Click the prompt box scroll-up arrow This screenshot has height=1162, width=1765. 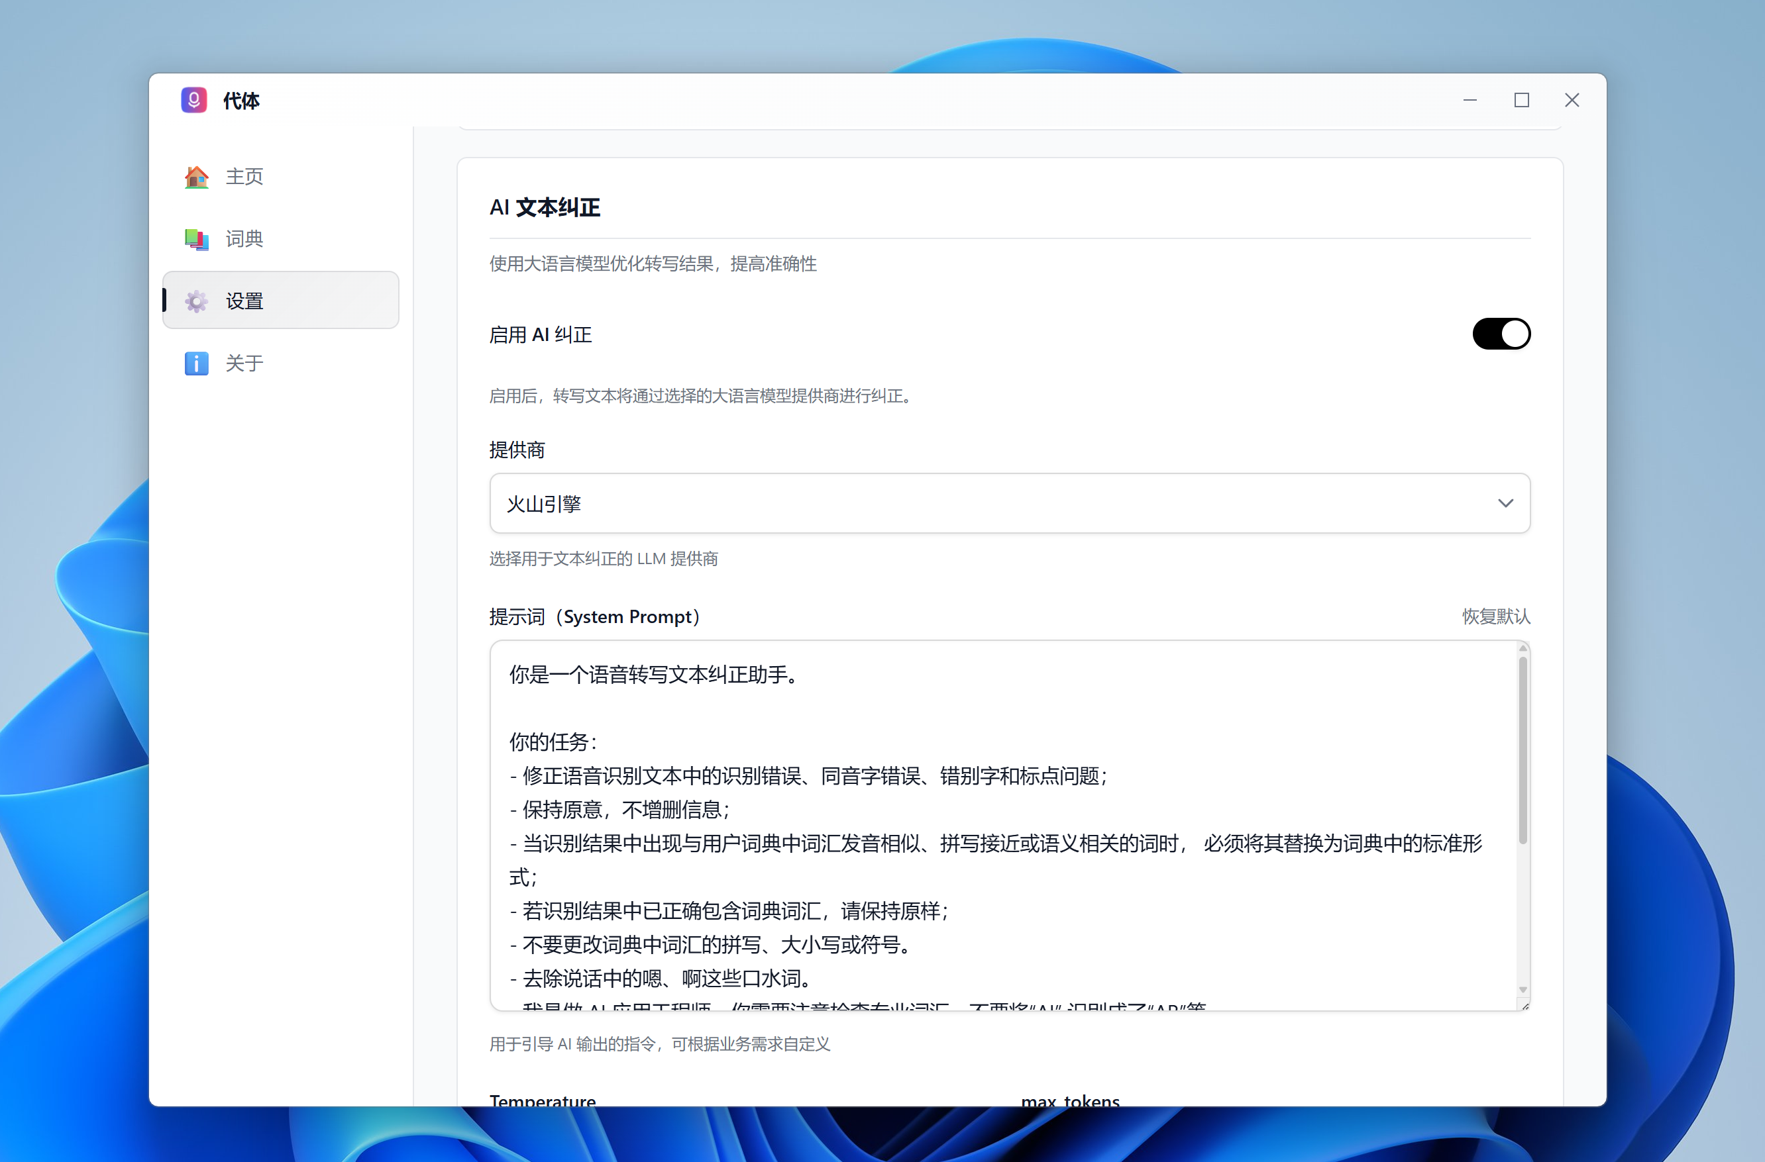point(1523,648)
